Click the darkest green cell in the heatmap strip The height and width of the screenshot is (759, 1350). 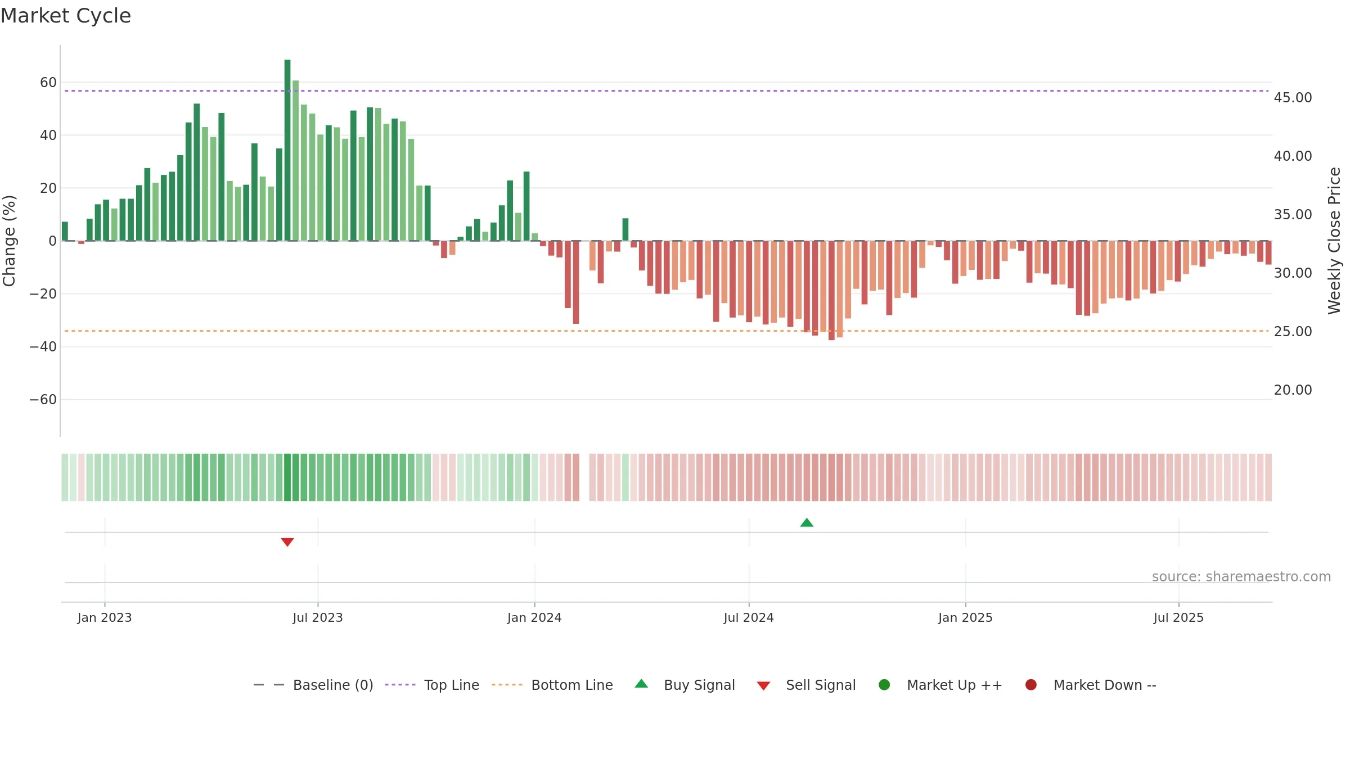[x=287, y=477]
